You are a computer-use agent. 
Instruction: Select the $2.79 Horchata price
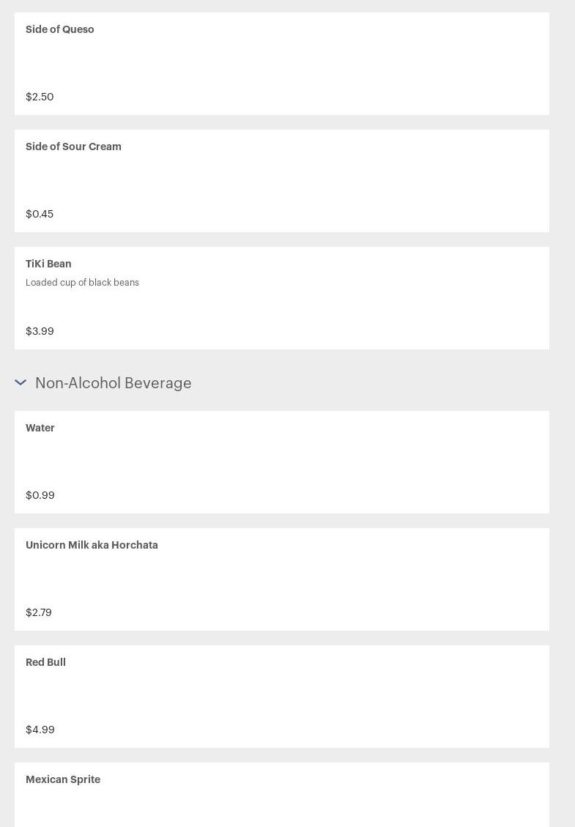tap(39, 612)
